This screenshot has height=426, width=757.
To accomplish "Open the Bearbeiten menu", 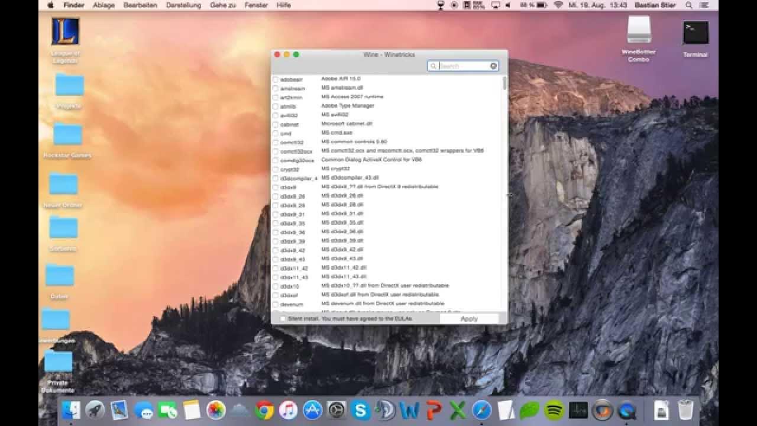I will 140,5.
